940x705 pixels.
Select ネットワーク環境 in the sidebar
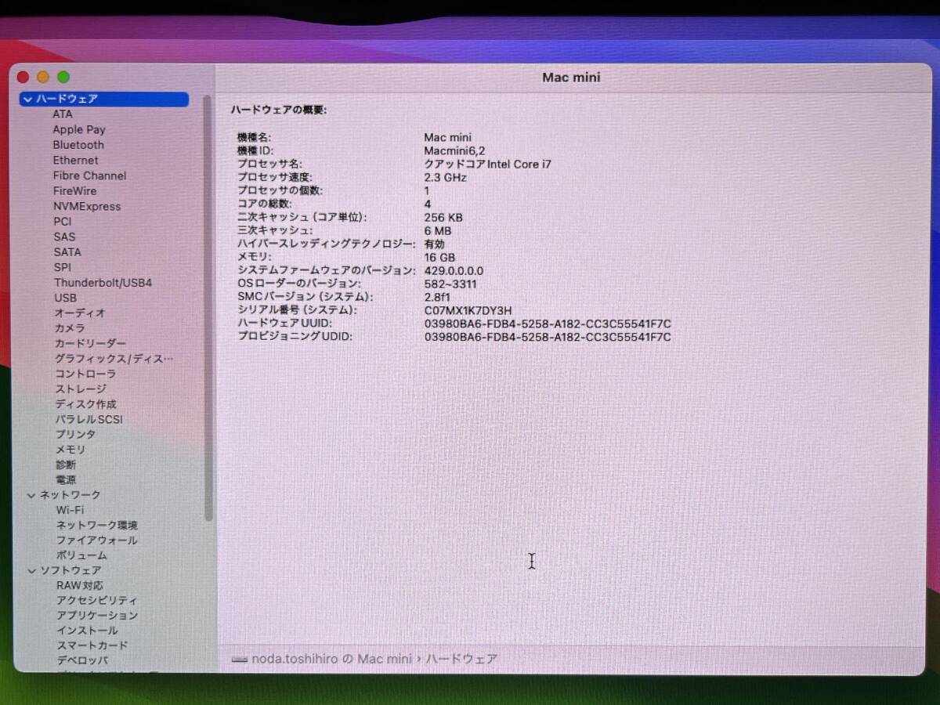(x=96, y=525)
